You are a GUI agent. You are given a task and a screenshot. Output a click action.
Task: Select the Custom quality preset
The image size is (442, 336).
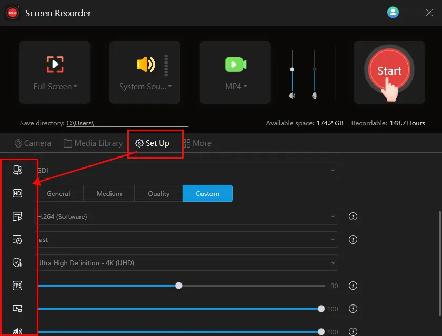tap(207, 193)
